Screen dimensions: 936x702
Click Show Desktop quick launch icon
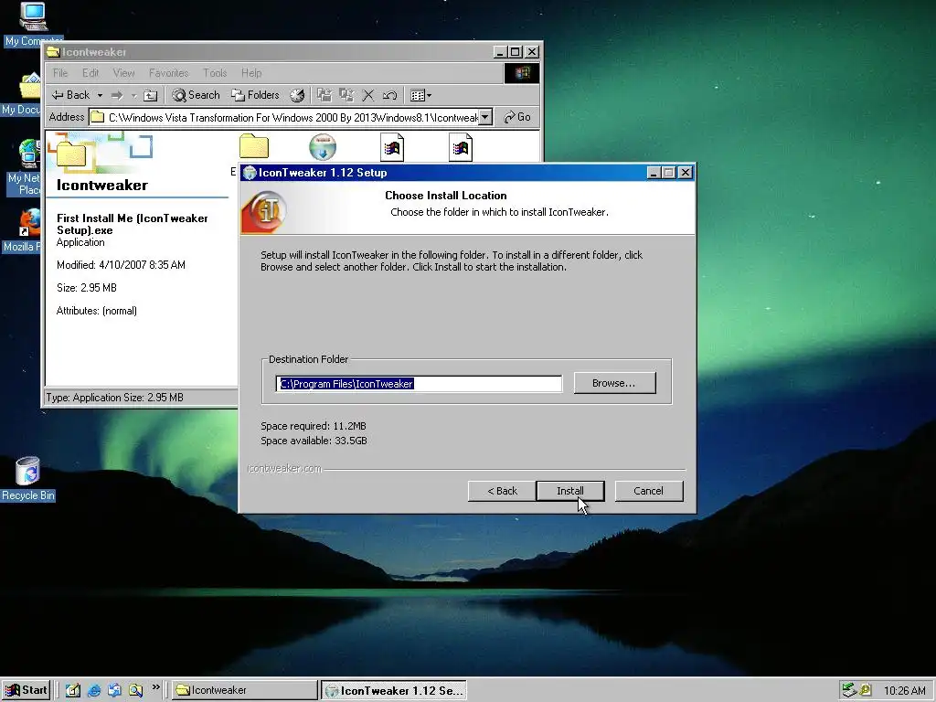73,690
